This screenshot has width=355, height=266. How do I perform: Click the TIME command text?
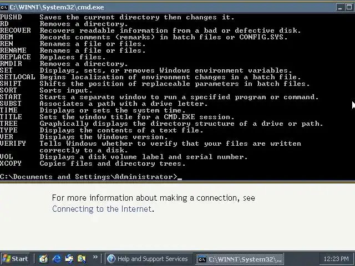pos(9,110)
